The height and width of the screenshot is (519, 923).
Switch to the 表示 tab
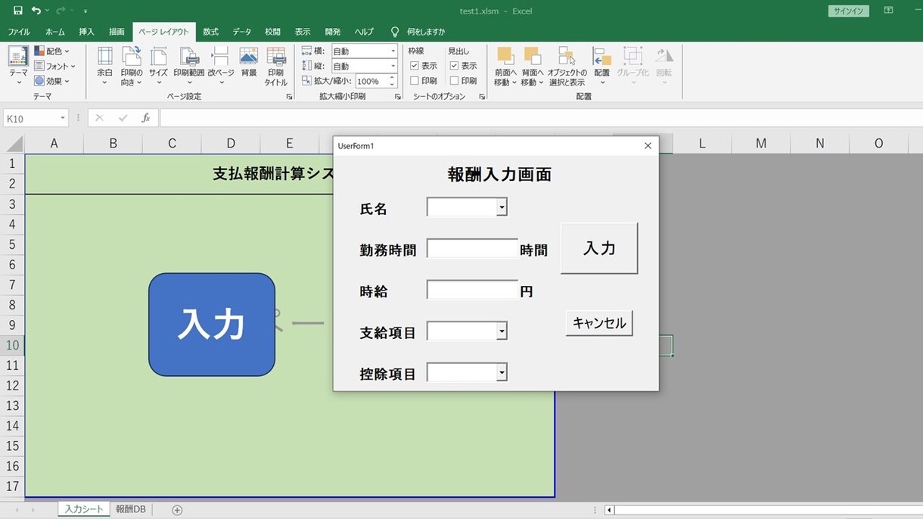303,32
